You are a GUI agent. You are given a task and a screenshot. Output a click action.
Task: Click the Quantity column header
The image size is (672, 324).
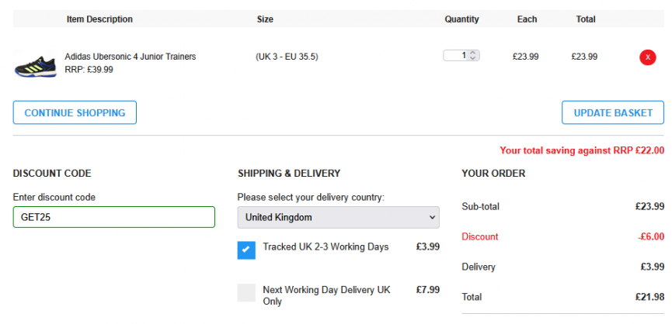point(461,19)
